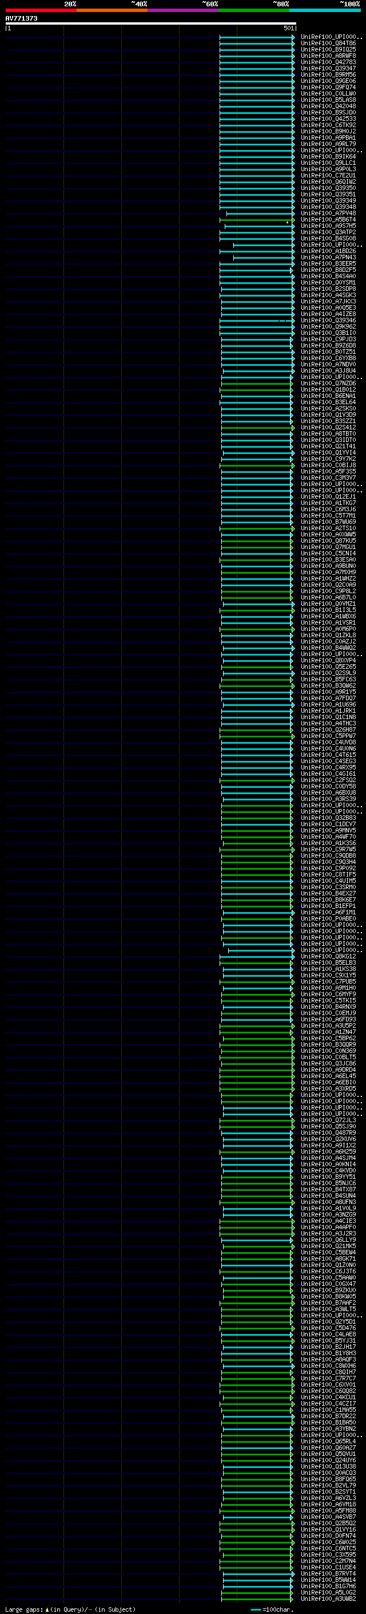This screenshot has height=1614, width=366.
Task: Click hit label UniRef100_Q9K962
Action: point(328,327)
